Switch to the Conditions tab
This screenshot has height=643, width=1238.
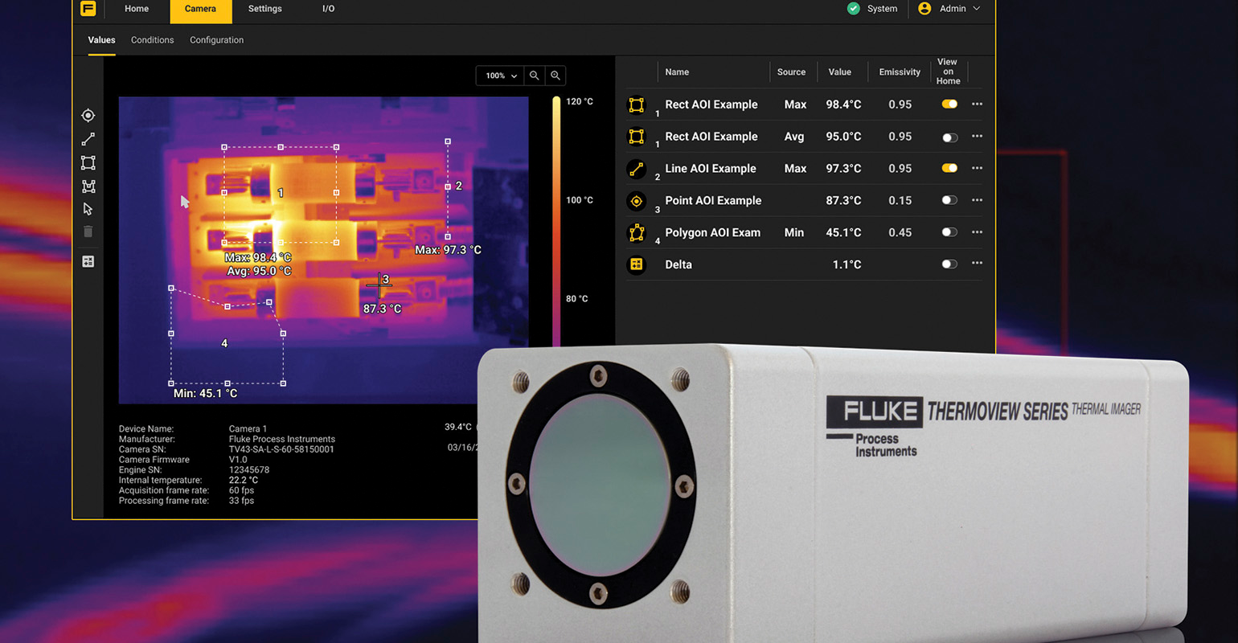tap(152, 39)
